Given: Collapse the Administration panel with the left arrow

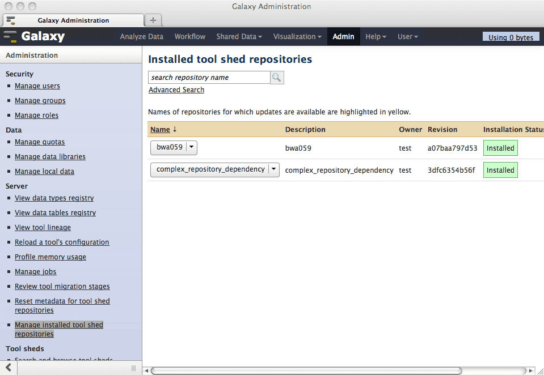Looking at the screenshot, I should (x=9, y=368).
